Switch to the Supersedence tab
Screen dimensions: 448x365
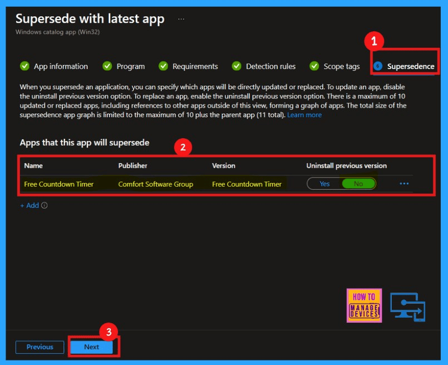[410, 66]
